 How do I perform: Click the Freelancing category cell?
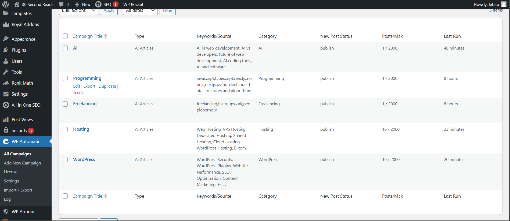point(269,104)
